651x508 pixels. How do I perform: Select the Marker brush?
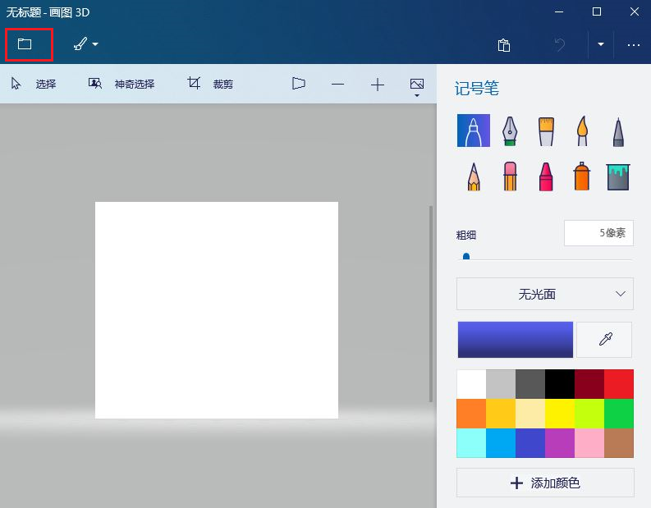point(474,130)
